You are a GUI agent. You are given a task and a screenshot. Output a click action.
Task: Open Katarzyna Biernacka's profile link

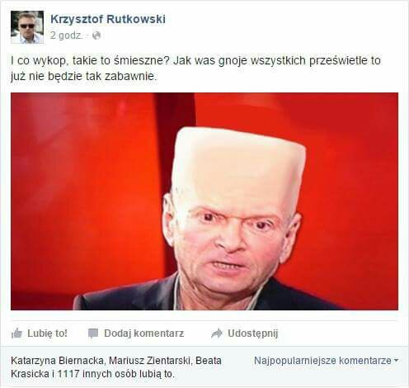coord(58,361)
